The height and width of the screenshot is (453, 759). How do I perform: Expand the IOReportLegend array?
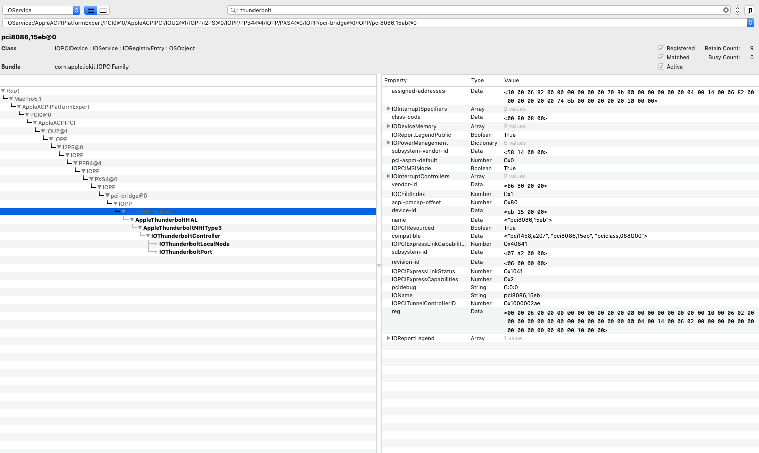(x=388, y=338)
